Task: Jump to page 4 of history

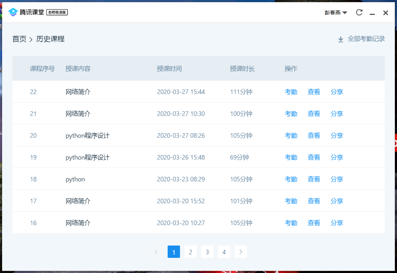Action: click(224, 252)
